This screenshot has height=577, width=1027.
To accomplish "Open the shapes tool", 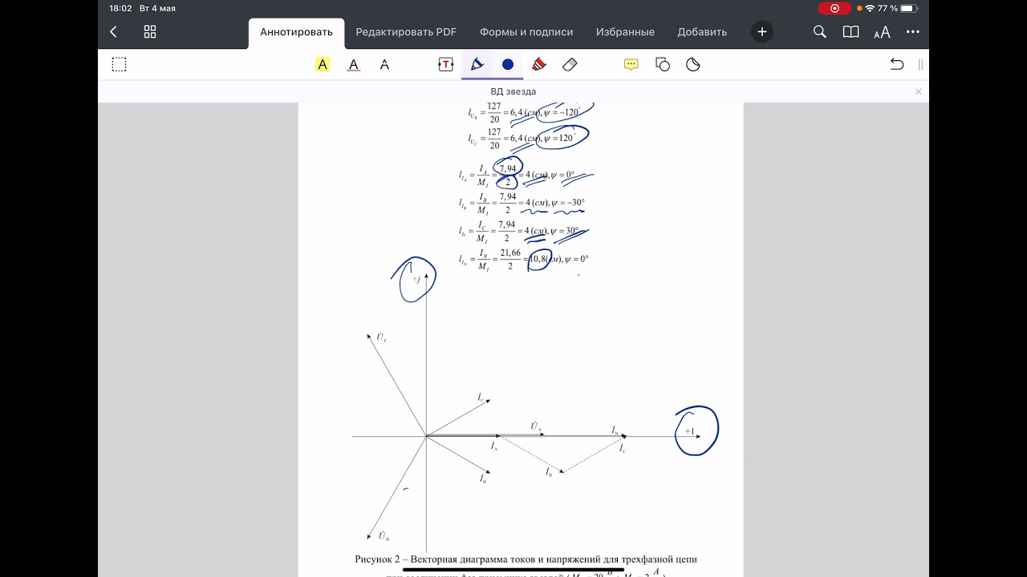I will click(663, 64).
